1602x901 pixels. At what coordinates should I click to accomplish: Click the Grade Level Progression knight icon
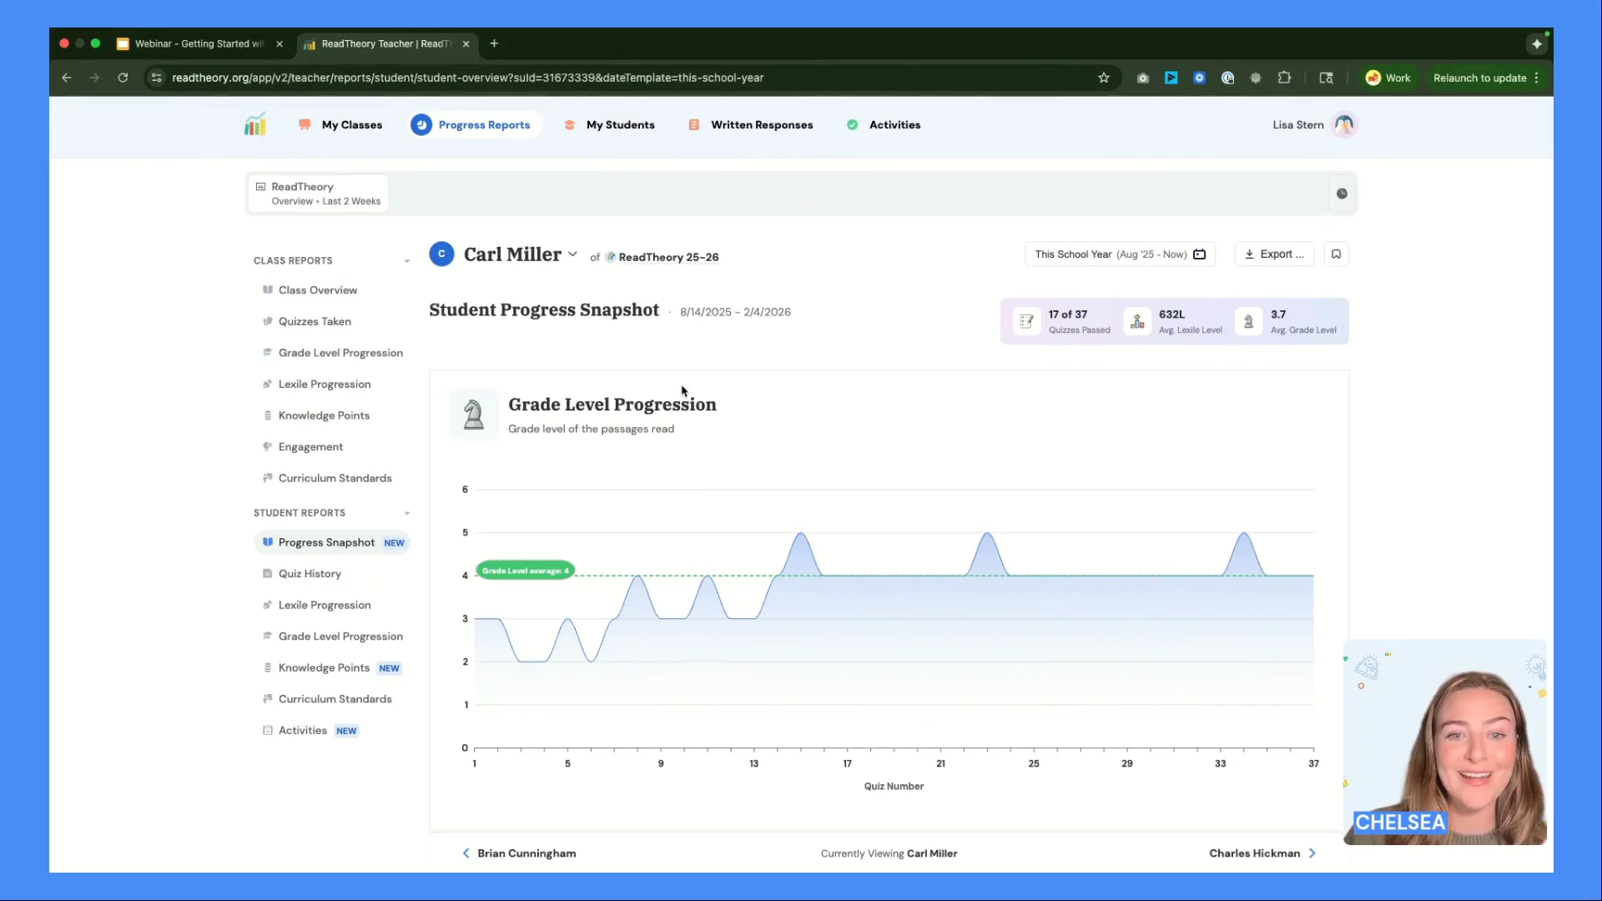(473, 415)
